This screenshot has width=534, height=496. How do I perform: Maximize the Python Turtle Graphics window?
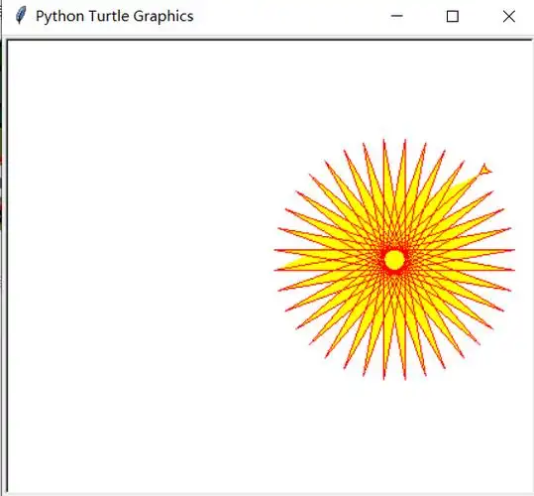(x=452, y=16)
